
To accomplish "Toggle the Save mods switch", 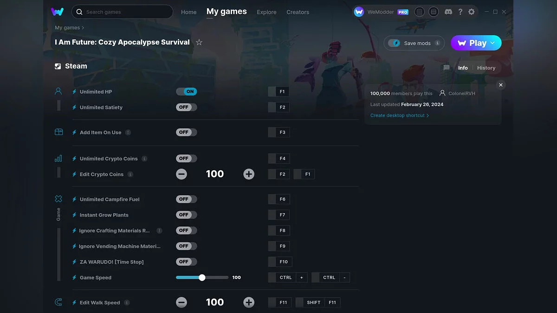I will click(395, 43).
